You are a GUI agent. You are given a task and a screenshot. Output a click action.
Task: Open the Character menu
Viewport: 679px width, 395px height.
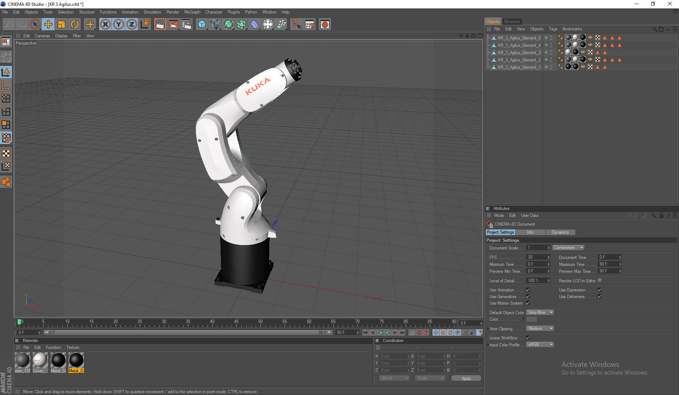point(214,12)
